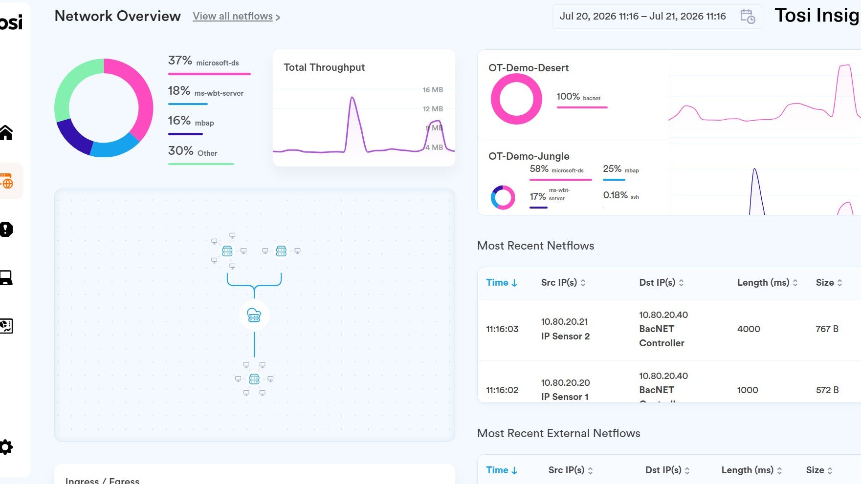Sort External Netflows by Size column
861x484 pixels.
819,470
